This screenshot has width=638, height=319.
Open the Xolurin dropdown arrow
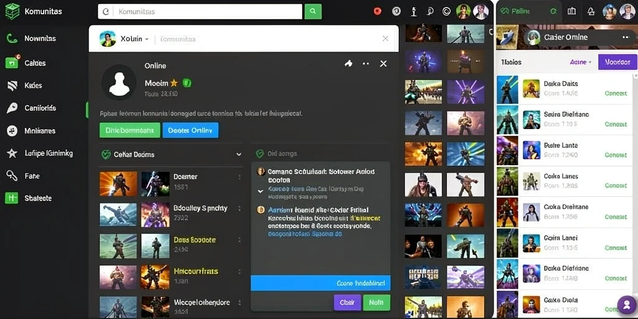coord(146,39)
